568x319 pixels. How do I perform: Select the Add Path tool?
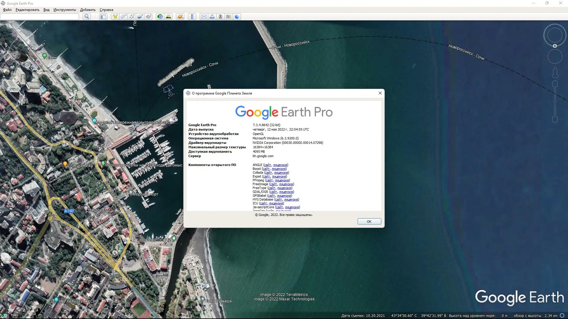[132, 17]
